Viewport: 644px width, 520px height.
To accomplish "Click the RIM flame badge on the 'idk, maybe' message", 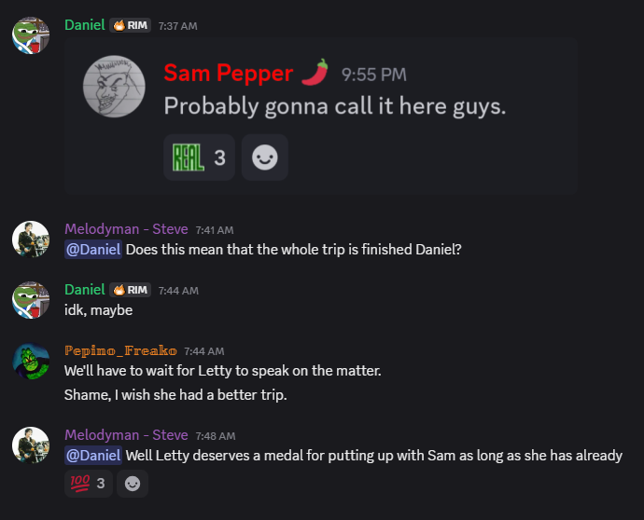I will pyautogui.click(x=130, y=290).
